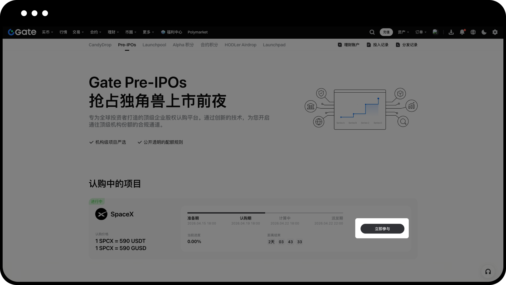
Task: Expand the 买币 dropdown menu
Action: [x=47, y=32]
